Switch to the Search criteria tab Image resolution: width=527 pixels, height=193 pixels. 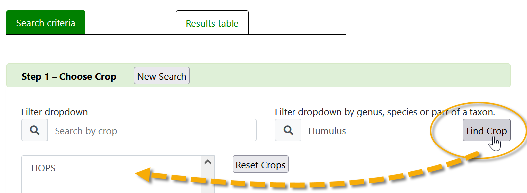[46, 23]
